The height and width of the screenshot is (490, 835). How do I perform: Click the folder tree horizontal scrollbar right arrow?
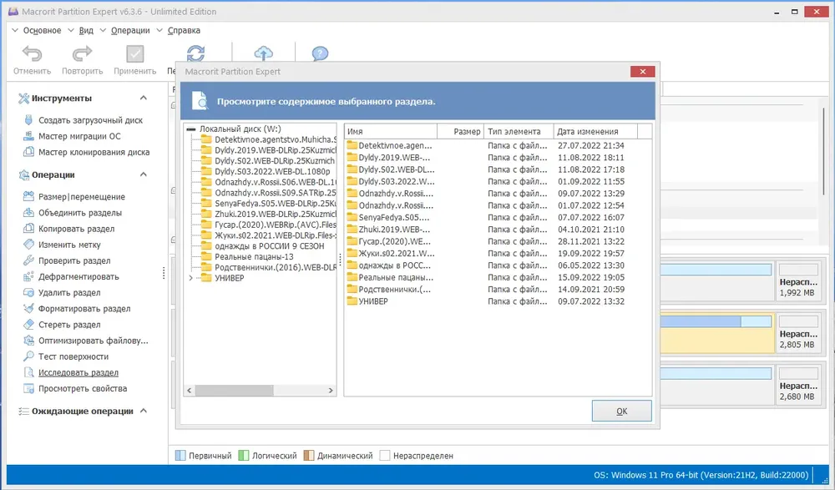coord(331,391)
